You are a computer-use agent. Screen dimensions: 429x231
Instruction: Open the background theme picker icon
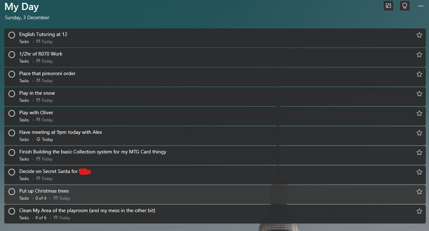coord(388,6)
